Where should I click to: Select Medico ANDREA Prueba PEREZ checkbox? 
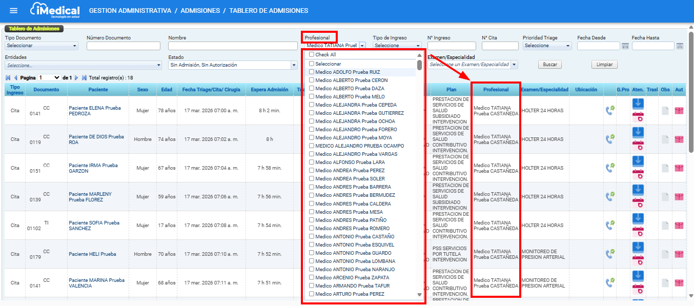coord(311,171)
